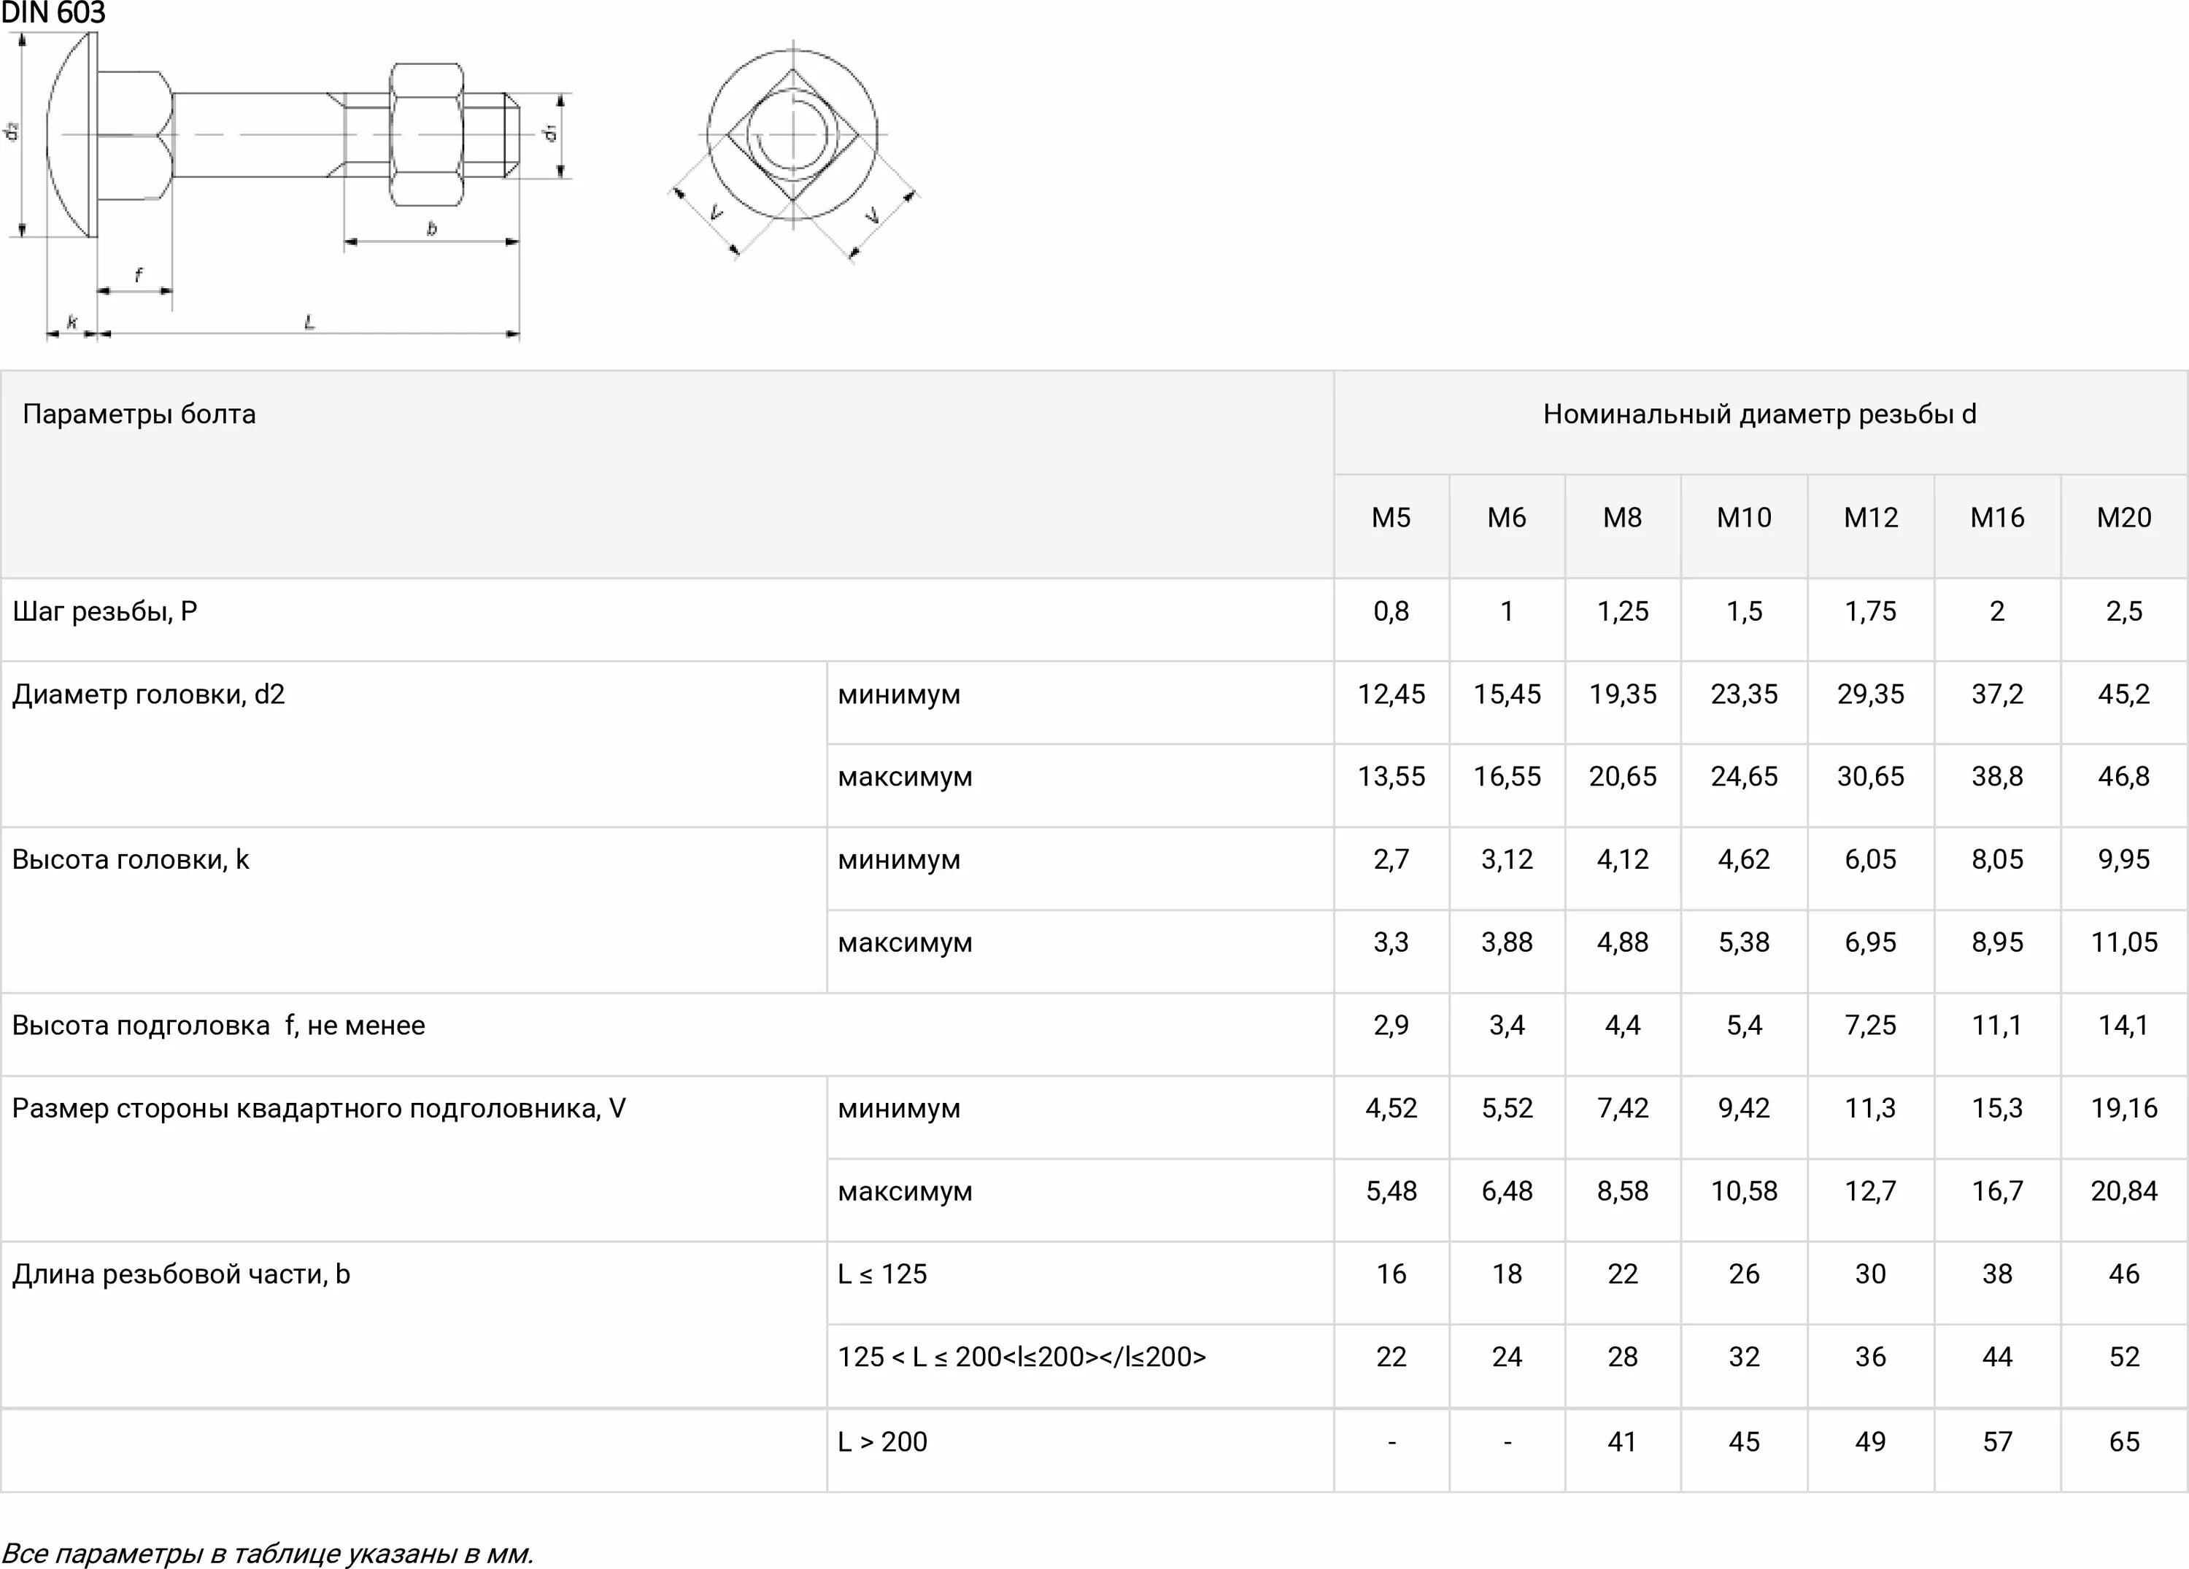Select the 'Высота головки, k' row label
The height and width of the screenshot is (1569, 2189).
pyautogui.click(x=131, y=859)
